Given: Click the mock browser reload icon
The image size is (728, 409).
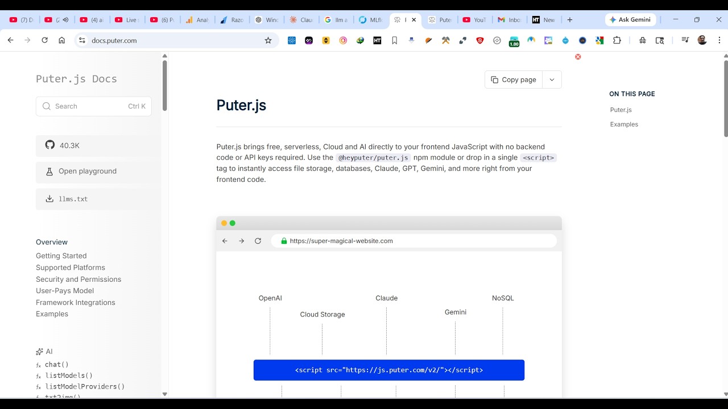Looking at the screenshot, I should (258, 241).
